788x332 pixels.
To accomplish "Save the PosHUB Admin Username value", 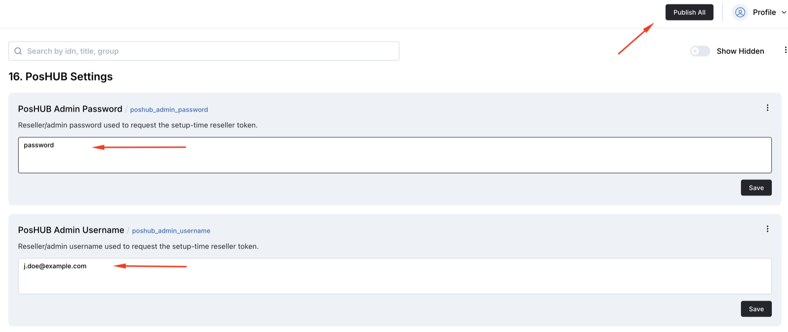I will coord(756,309).
